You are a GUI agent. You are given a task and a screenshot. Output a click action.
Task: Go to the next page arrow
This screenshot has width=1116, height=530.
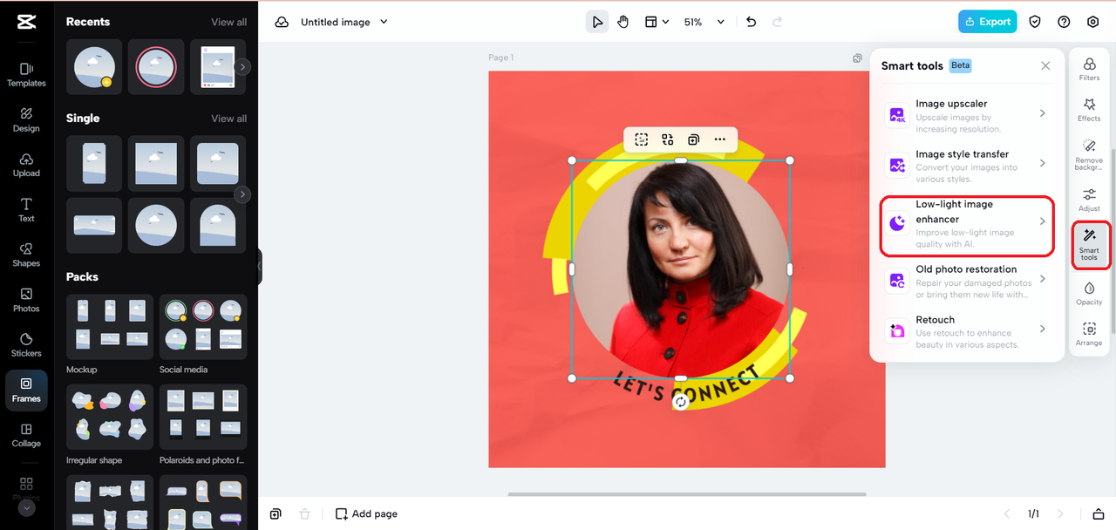[x=1061, y=514]
